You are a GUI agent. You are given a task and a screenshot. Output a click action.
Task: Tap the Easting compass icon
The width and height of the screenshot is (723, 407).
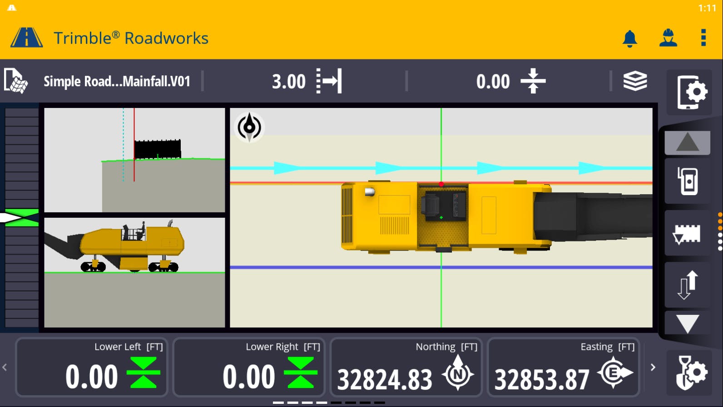click(x=614, y=373)
